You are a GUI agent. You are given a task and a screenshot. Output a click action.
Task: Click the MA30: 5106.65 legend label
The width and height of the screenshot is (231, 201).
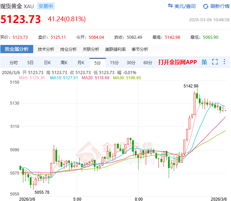[127, 78]
